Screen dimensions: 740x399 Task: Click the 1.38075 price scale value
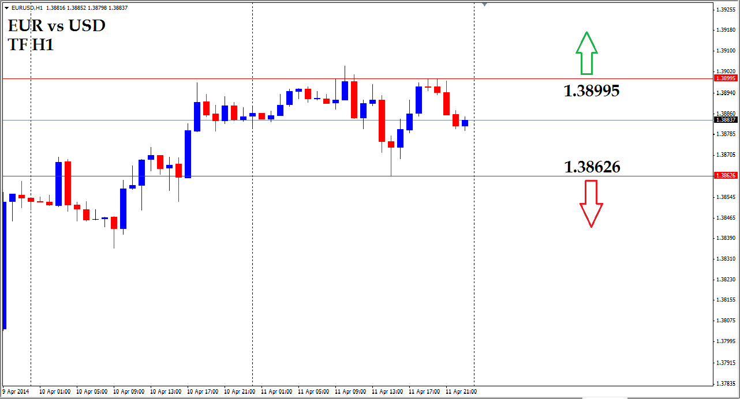[726, 321]
